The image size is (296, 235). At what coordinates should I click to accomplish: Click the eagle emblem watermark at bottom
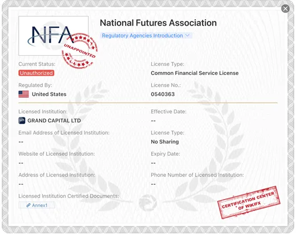click(147, 203)
